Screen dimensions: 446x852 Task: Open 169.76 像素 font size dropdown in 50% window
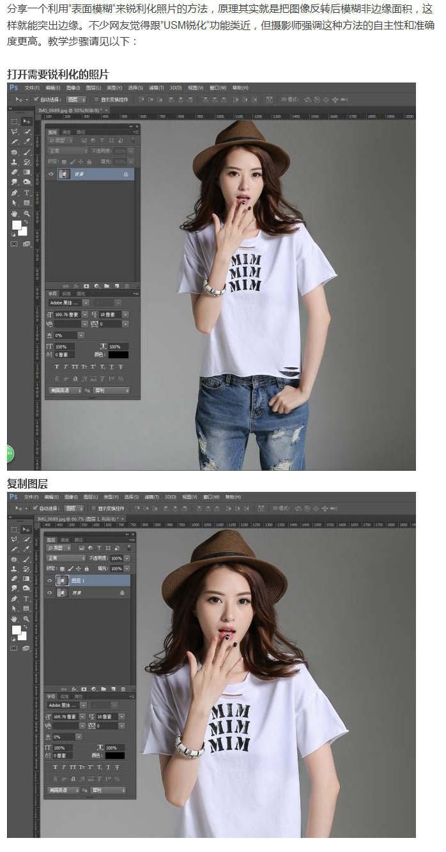point(84,315)
